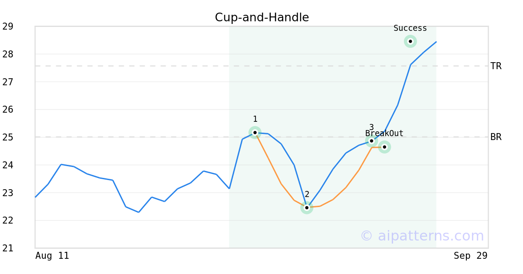Click the Aug 11 start date label

[x=52, y=256]
